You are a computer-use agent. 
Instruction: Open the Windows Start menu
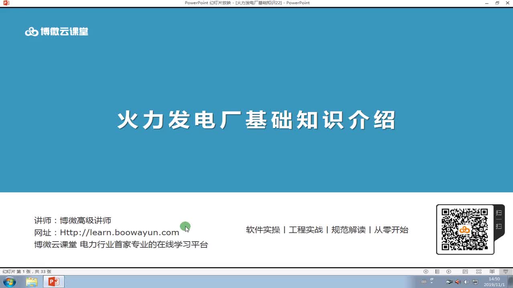[9, 282]
